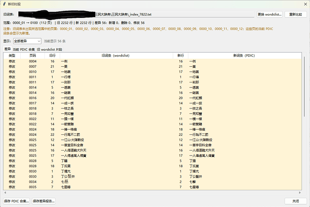This screenshot has width=310, height=207.
Task: Click the horizontal scrollbar right arrow
Action: pos(300,193)
